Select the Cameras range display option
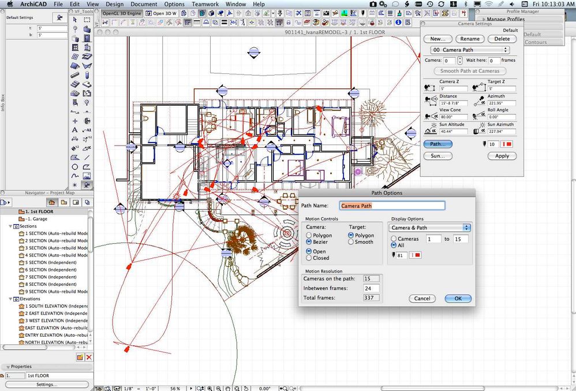576x391 pixels. tap(394, 239)
